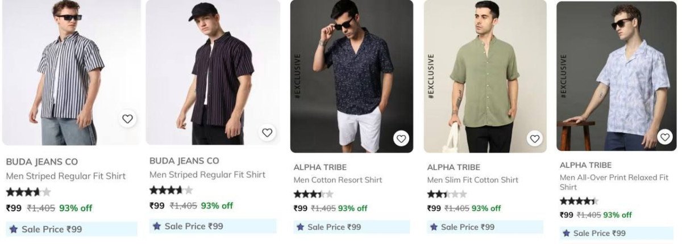Click Sale Price ₹99 badge on resort shirt
The width and height of the screenshot is (682, 244).
pyautogui.click(x=352, y=227)
